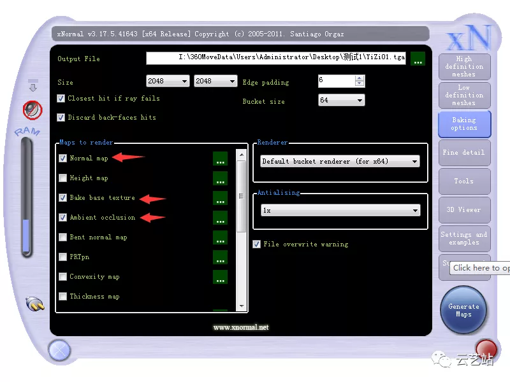Screen dimensions: 510x382
Task: Click the Edge padding stepper up arrow
Action: click(360, 78)
